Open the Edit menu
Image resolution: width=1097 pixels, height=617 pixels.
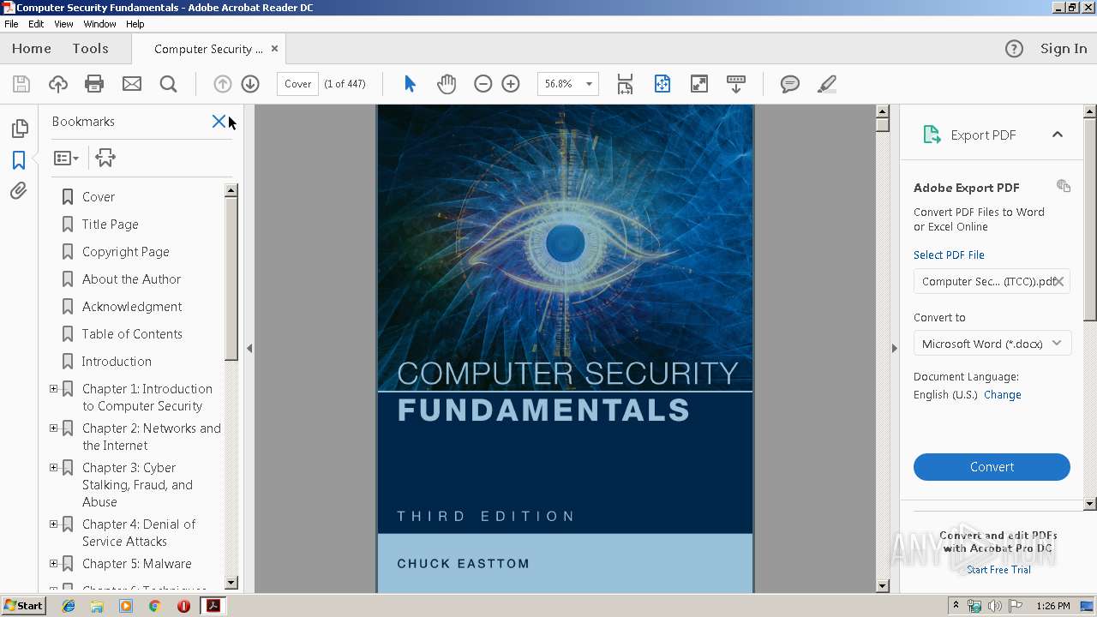coord(36,24)
